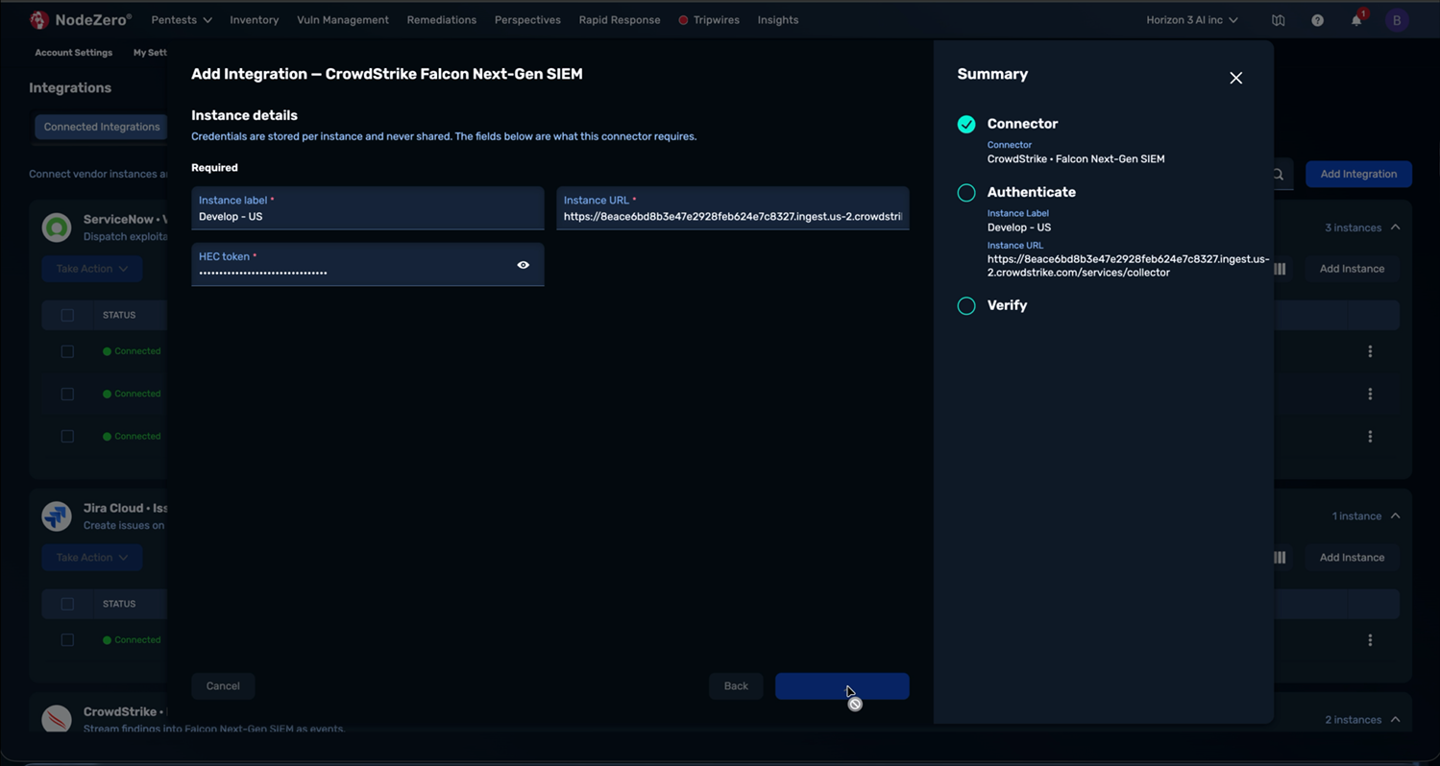Select Connected Integrations tab
The image size is (1440, 766).
point(101,127)
